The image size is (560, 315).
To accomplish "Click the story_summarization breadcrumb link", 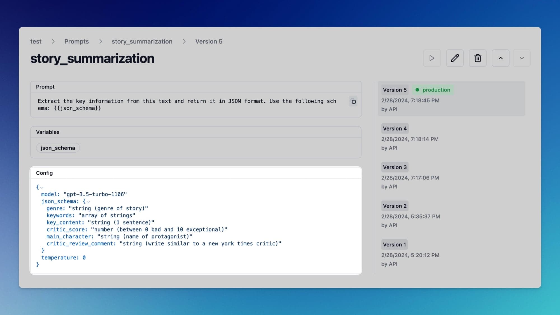I will 142,41.
